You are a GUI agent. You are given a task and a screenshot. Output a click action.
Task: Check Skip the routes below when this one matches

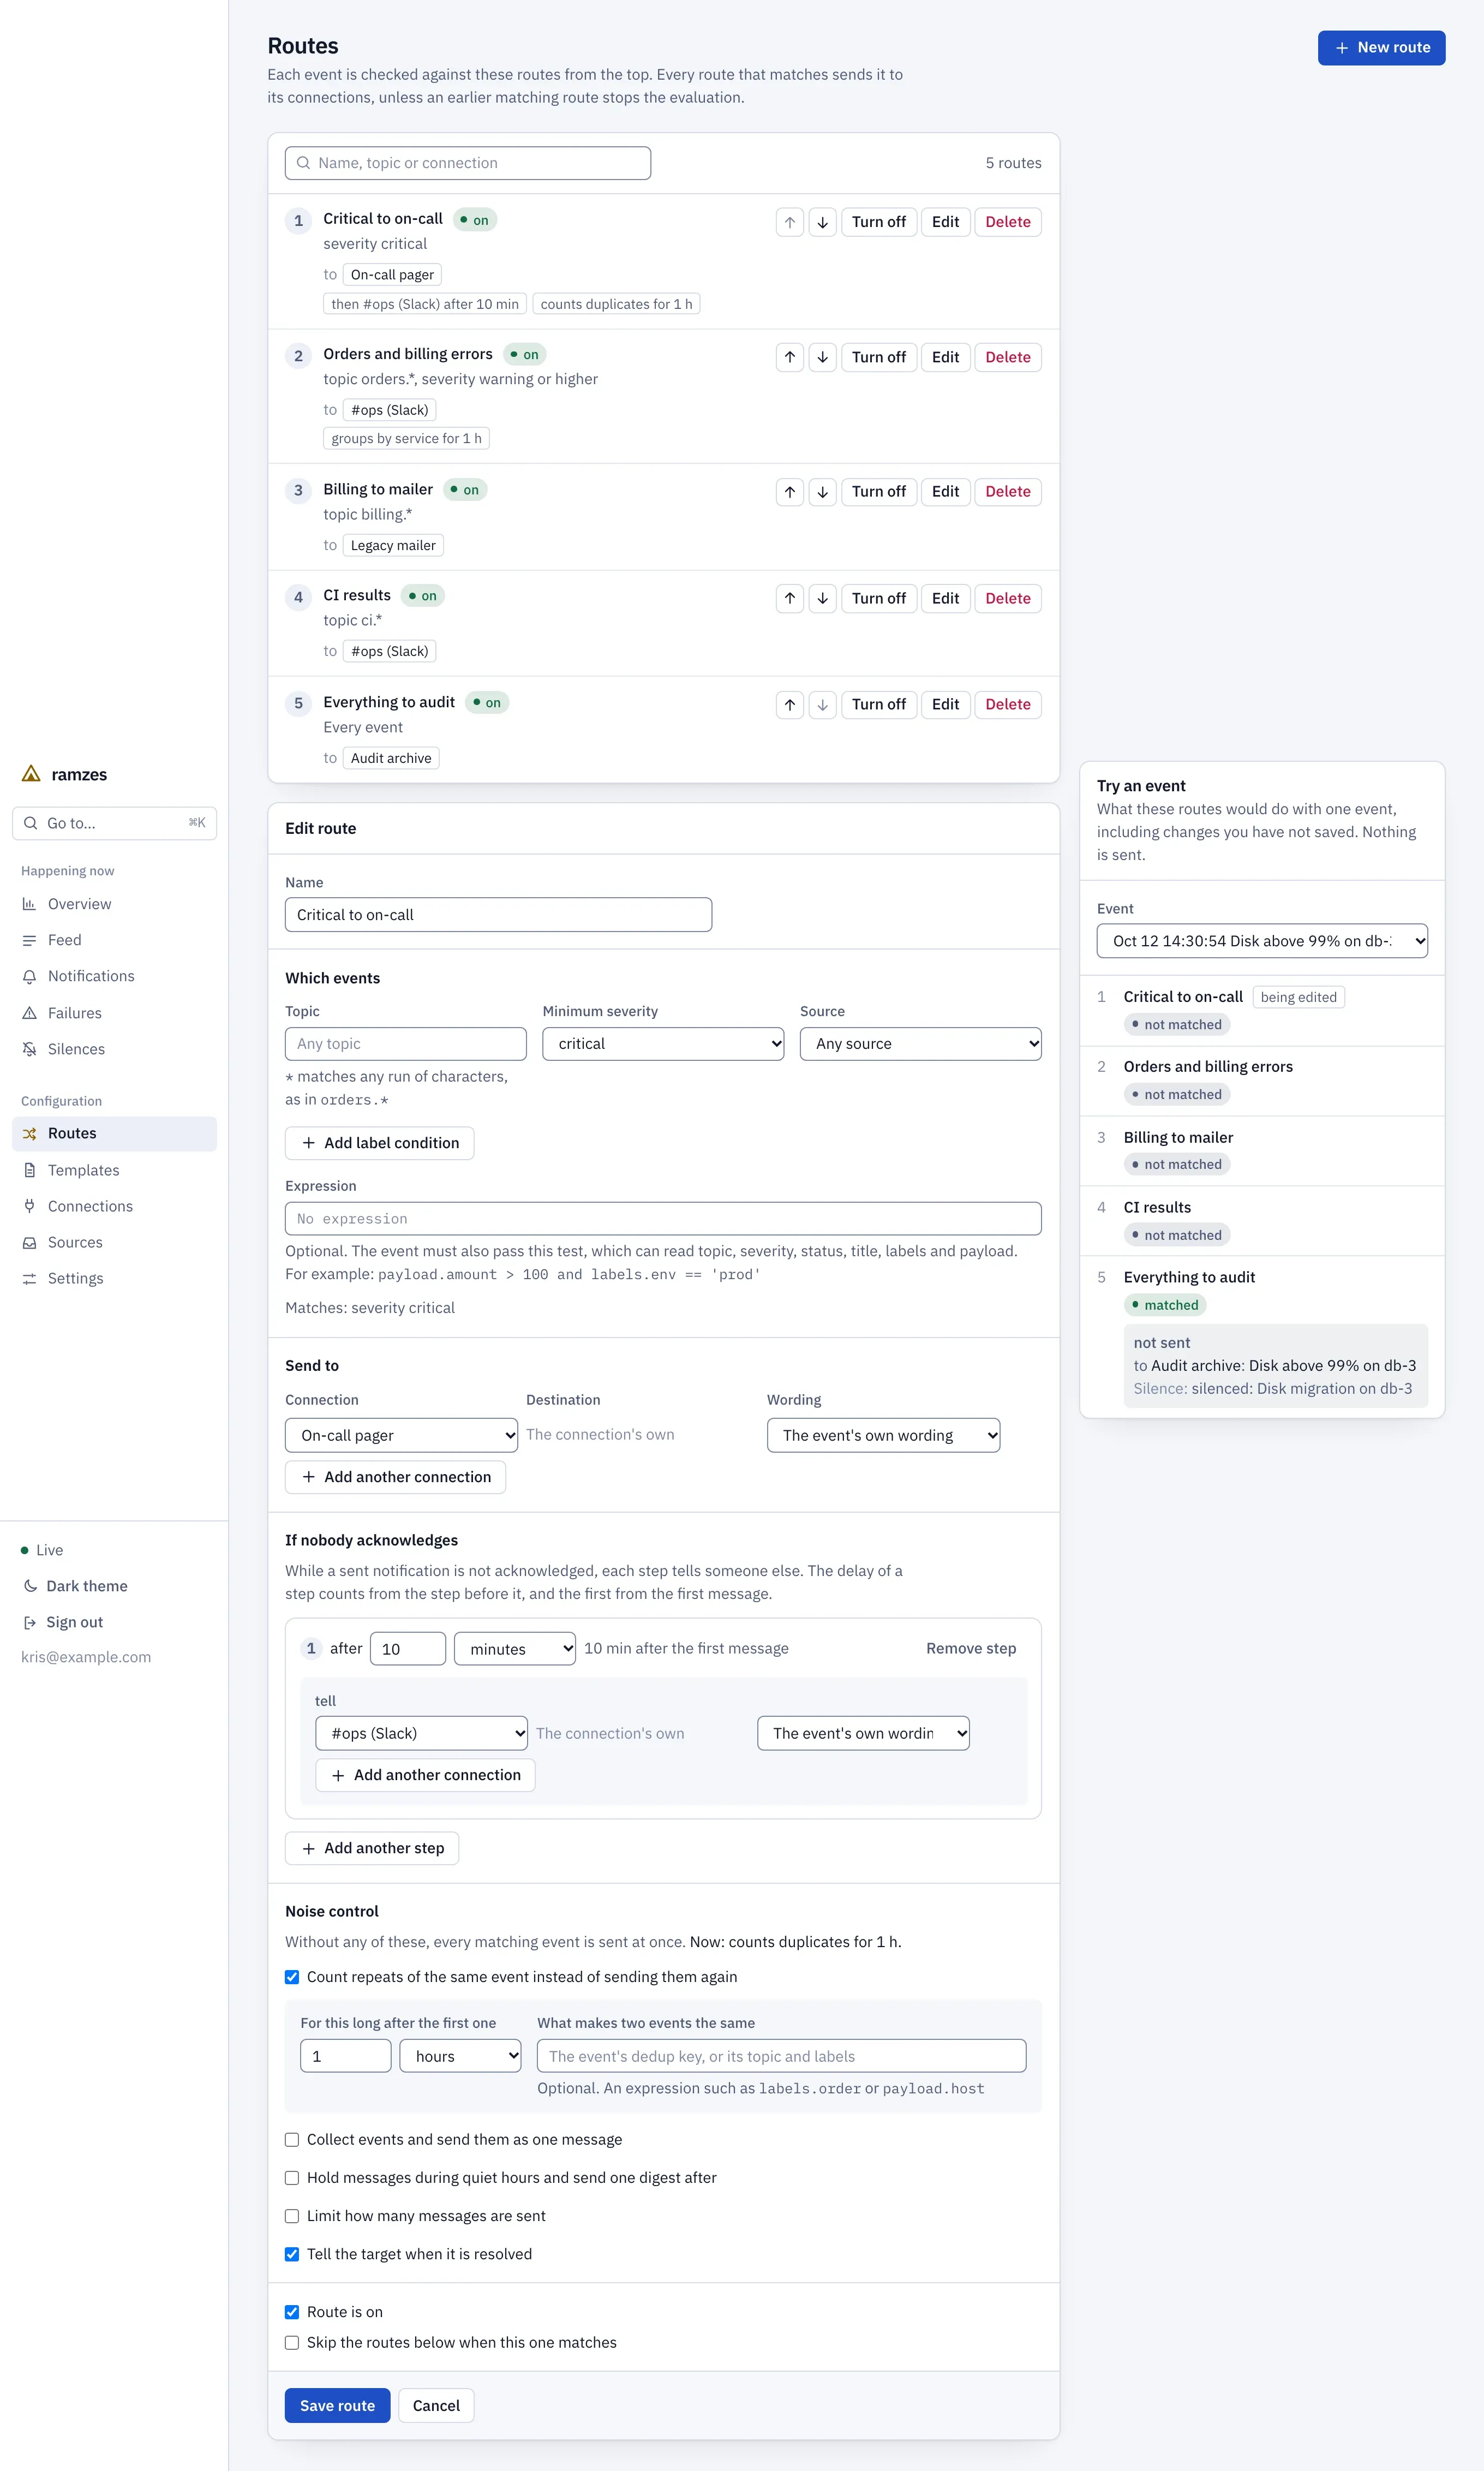point(292,2343)
